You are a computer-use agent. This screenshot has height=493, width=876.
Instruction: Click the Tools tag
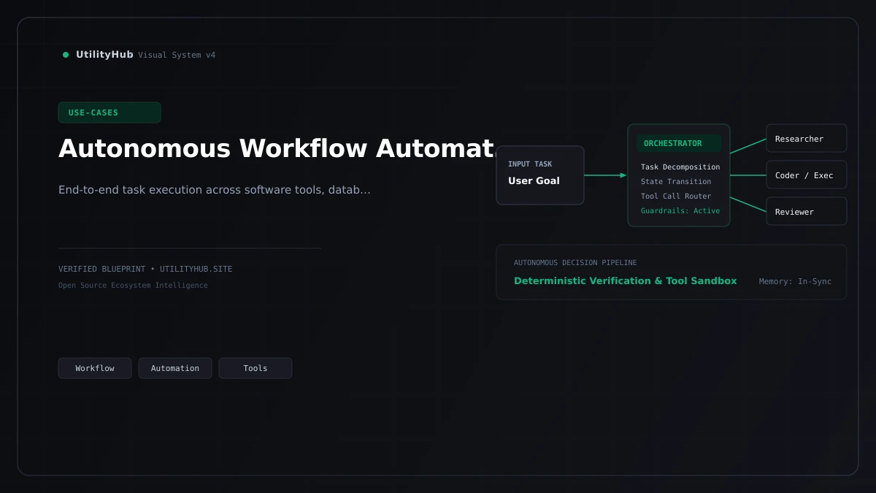coord(255,368)
